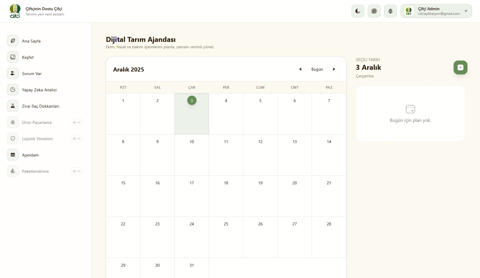This screenshot has height=278, width=480.
Task: Go to previous month with left arrow
Action: click(x=300, y=69)
